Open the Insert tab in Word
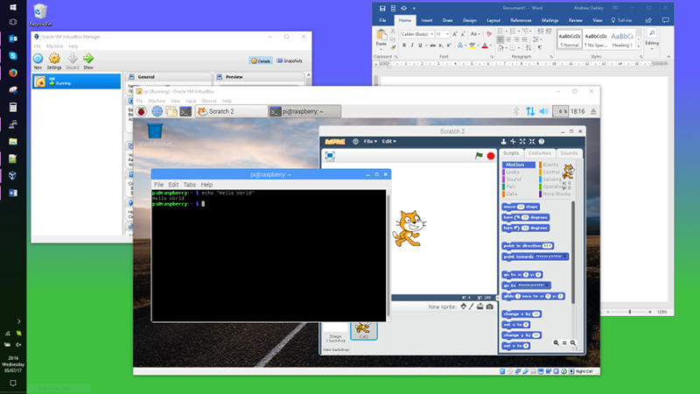The width and height of the screenshot is (700, 394). [427, 19]
